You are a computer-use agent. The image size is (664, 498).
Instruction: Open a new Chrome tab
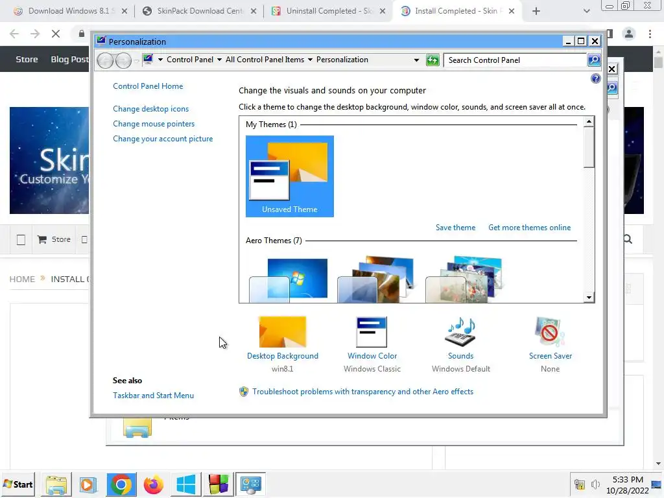point(536,11)
